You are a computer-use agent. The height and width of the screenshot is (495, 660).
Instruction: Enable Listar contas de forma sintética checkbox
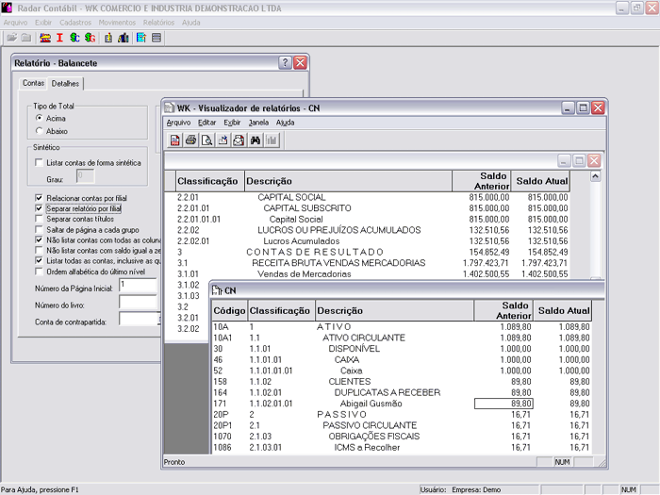[x=39, y=163]
